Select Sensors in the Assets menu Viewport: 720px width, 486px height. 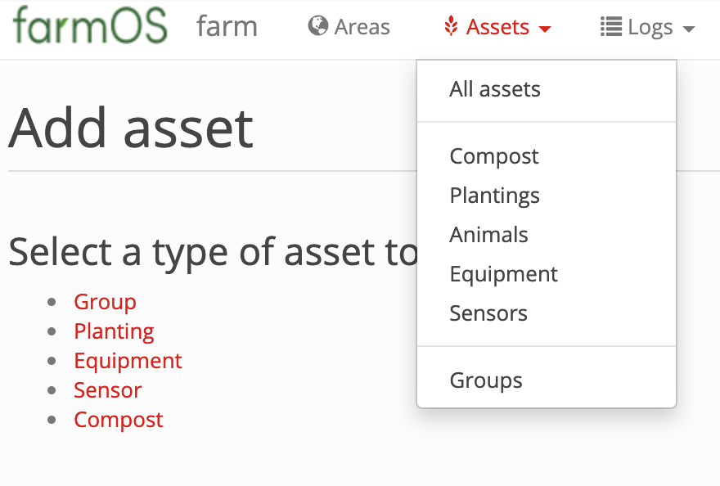point(488,313)
